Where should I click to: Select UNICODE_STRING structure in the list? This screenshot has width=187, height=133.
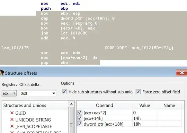coord(33,120)
